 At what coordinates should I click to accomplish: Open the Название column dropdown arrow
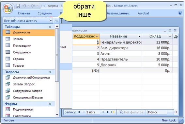click(x=139, y=36)
